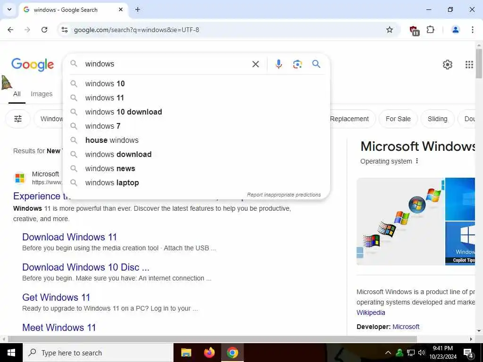483x362 pixels.
Task: Select suggestion windows 10 download
Action: (x=196, y=112)
